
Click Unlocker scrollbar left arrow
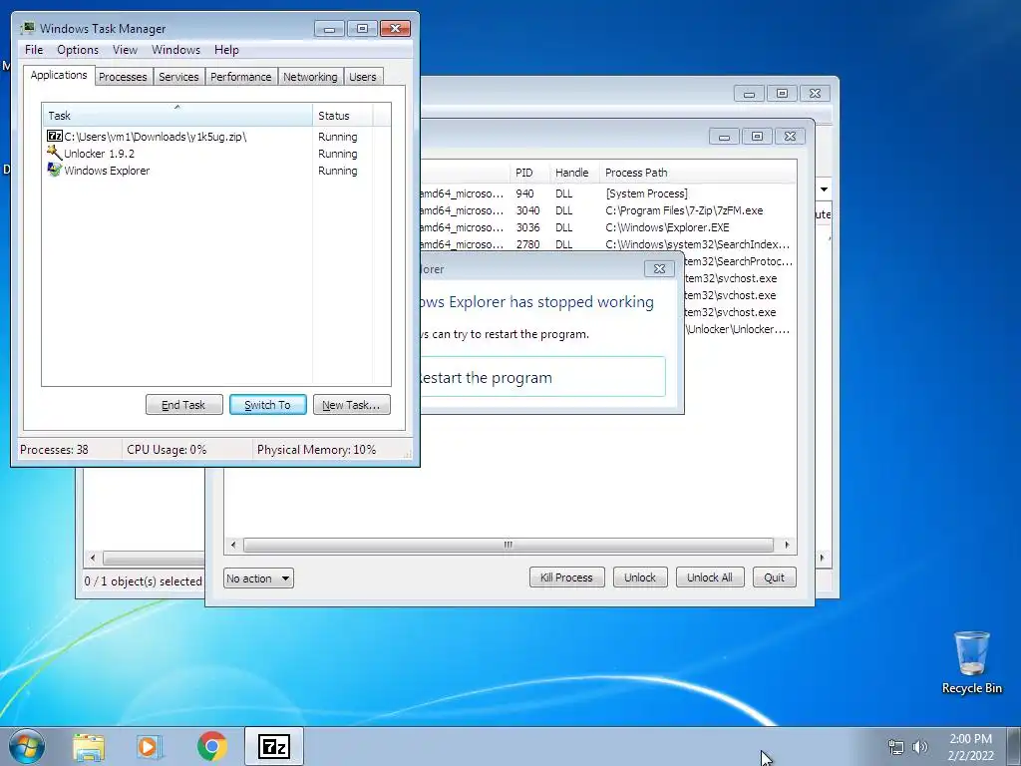(x=233, y=545)
